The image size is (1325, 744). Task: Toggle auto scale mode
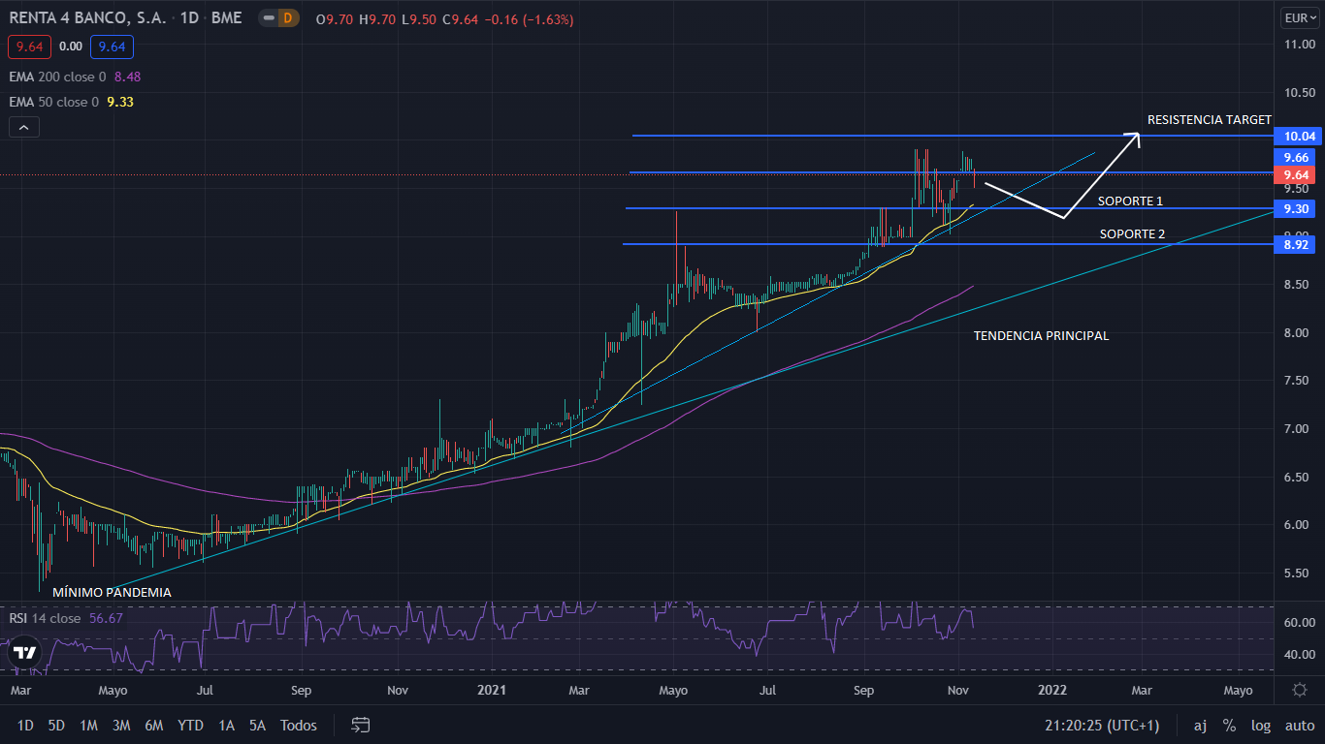(1300, 725)
